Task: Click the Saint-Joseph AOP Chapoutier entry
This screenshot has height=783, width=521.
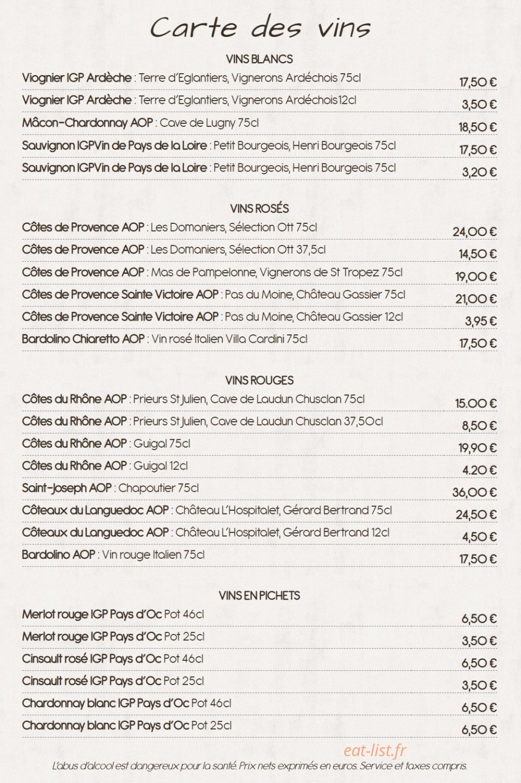Action: tap(110, 488)
